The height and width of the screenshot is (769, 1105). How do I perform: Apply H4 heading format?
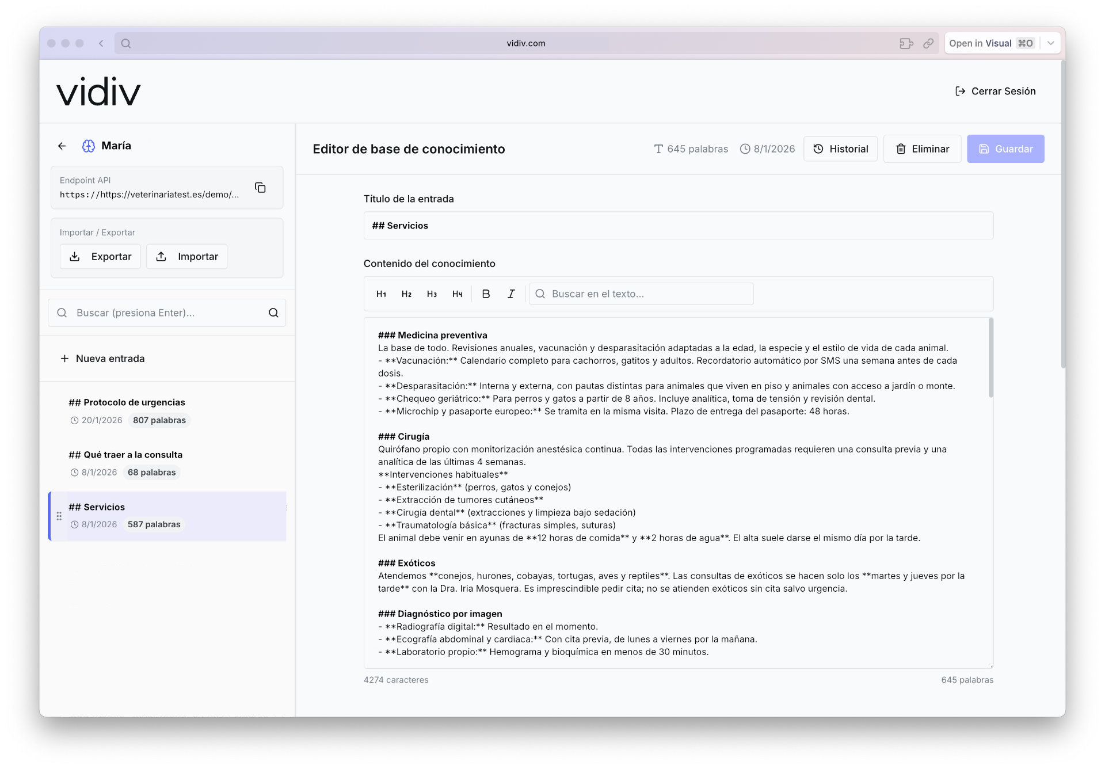pyautogui.click(x=457, y=294)
